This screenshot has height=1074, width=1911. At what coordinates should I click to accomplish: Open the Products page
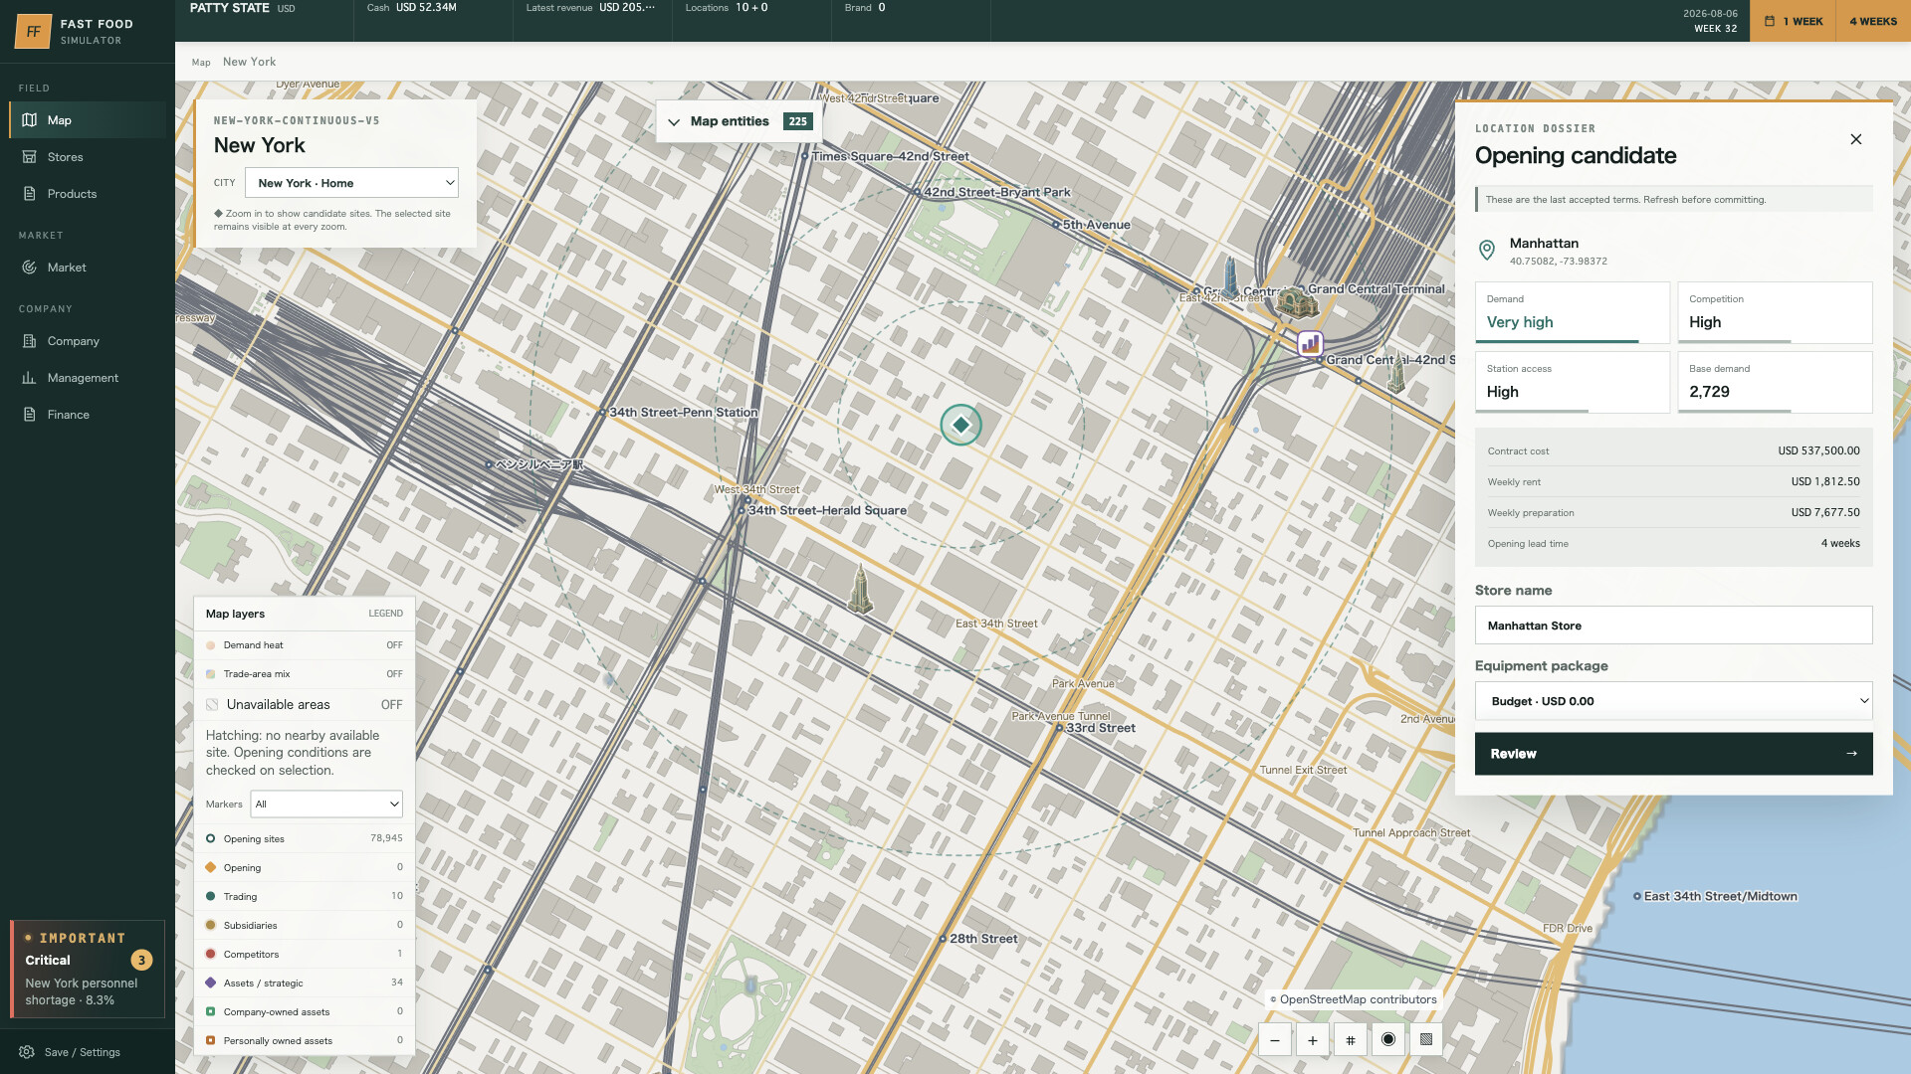click(88, 194)
